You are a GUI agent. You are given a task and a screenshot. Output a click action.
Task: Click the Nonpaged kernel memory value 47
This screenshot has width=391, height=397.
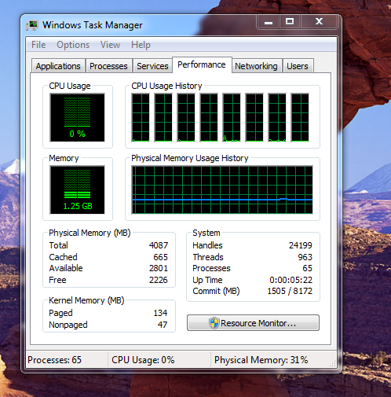[163, 325]
